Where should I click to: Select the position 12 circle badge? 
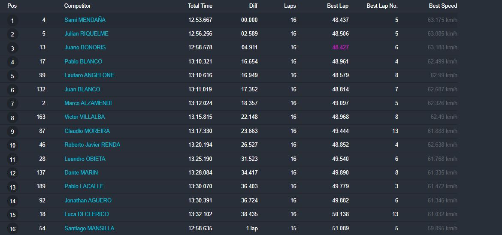pos(12,173)
